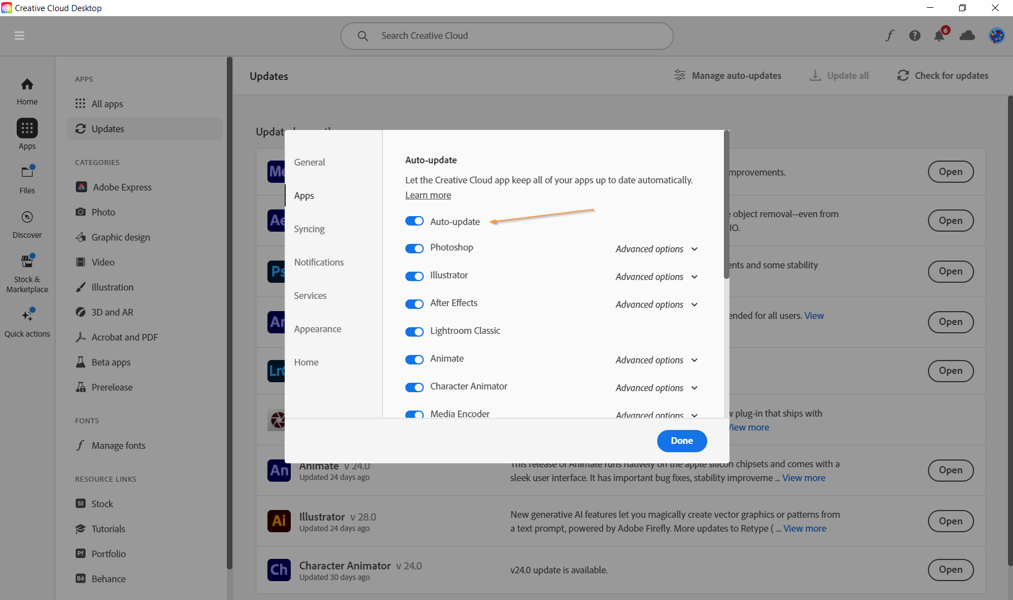Viewport: 1013px width, 600px height.
Task: Select Syncing preferences tab
Action: pos(309,229)
